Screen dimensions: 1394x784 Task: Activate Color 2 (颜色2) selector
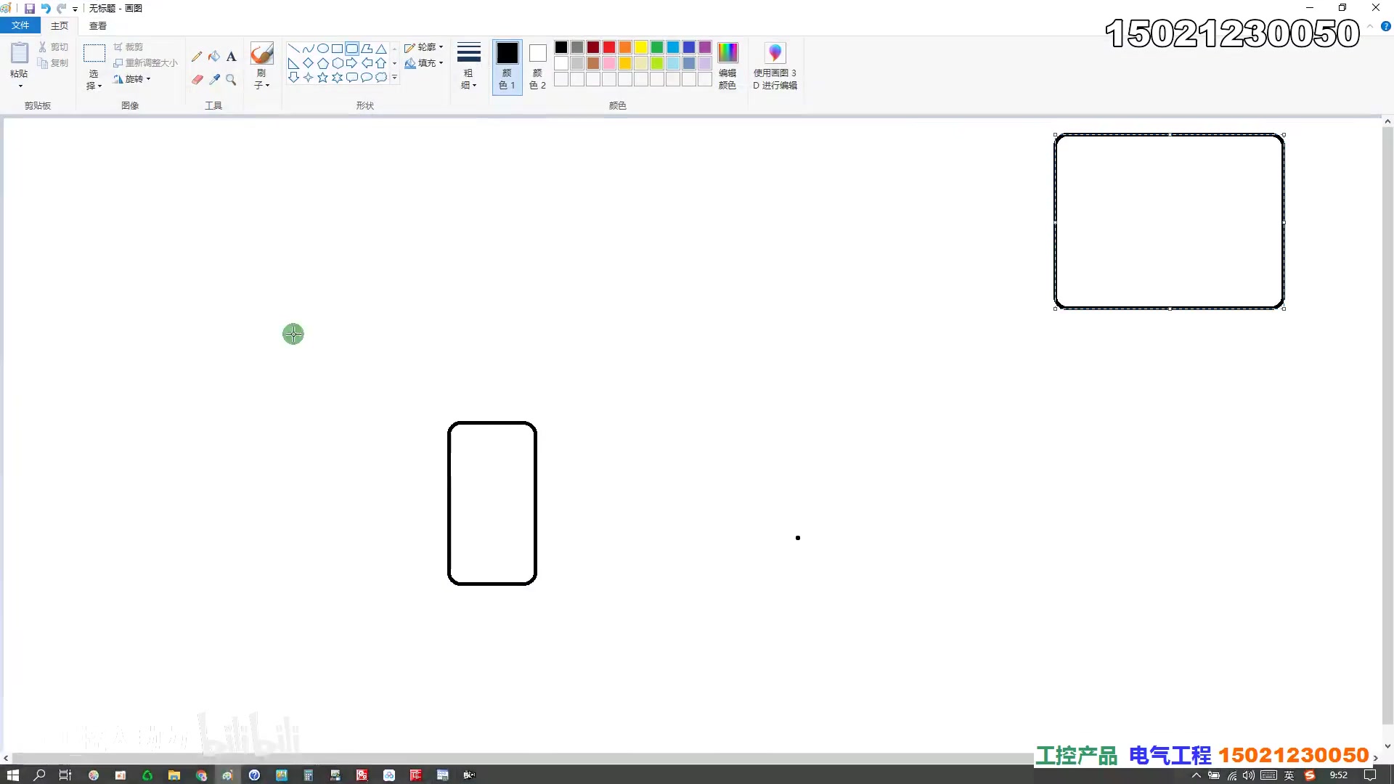click(x=537, y=67)
